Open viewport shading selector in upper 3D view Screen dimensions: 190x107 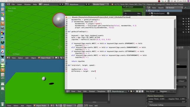click(x=57, y=58)
